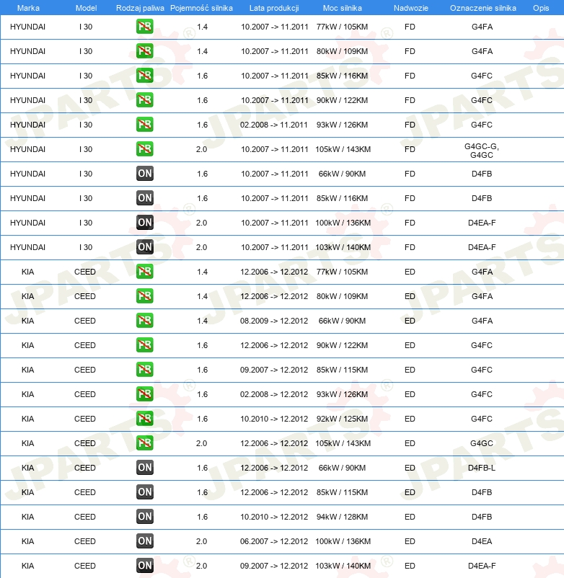The height and width of the screenshot is (578, 564).
Task: Click petrol icon in Kia Ceed 08.2009 row
Action: pos(144,320)
